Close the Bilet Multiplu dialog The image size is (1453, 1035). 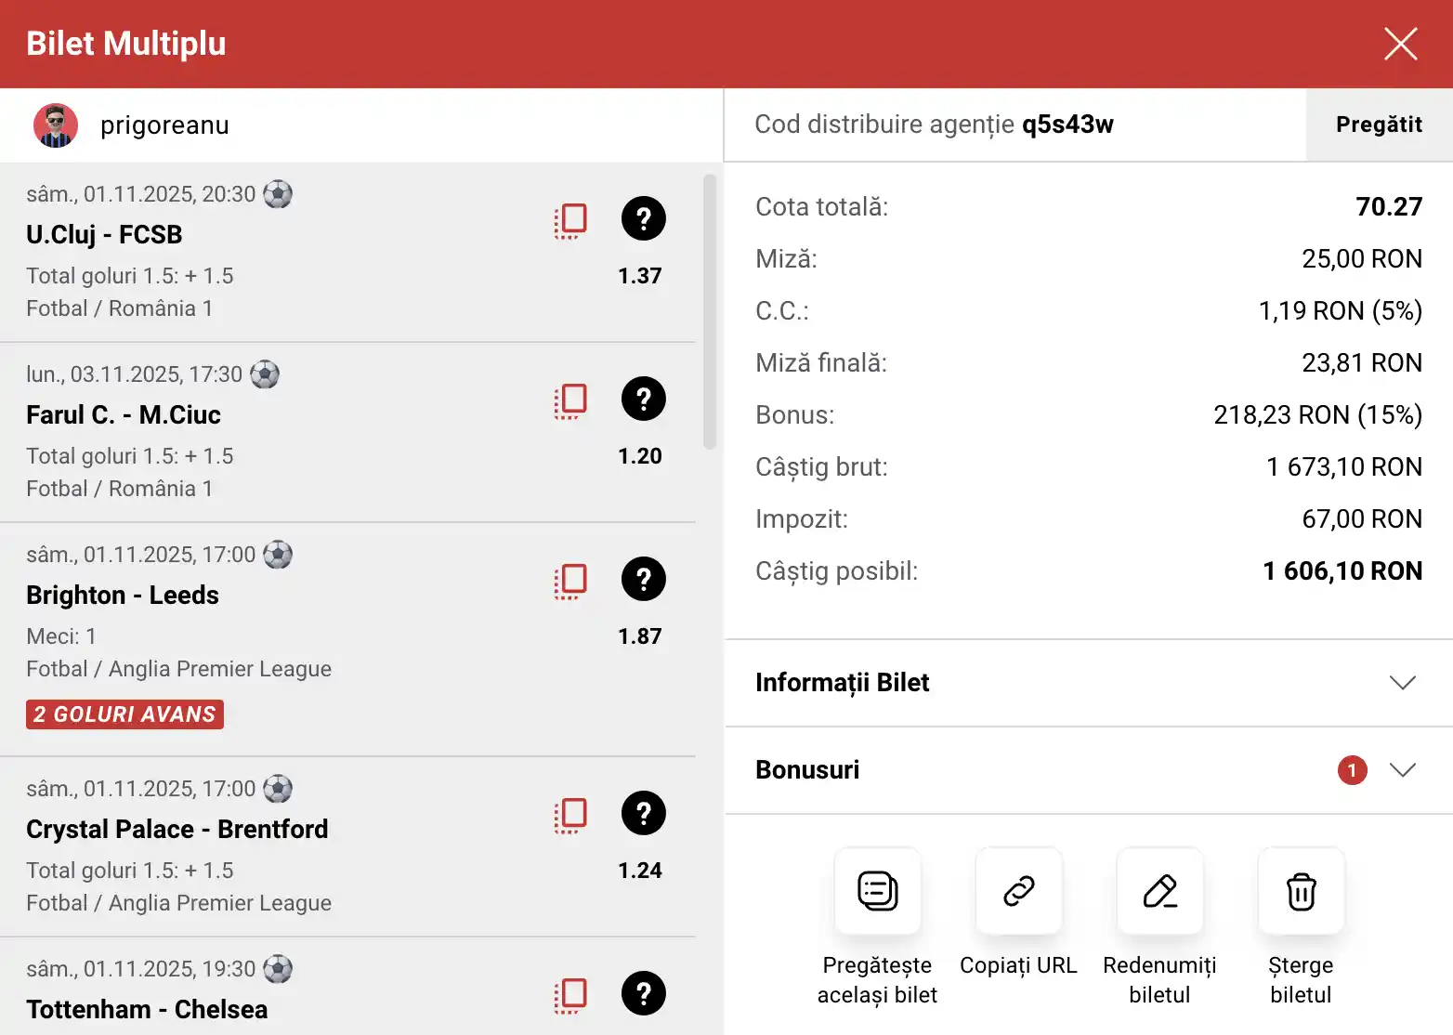point(1400,44)
